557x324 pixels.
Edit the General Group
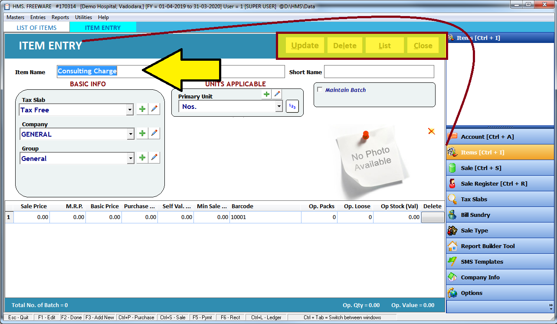(154, 157)
